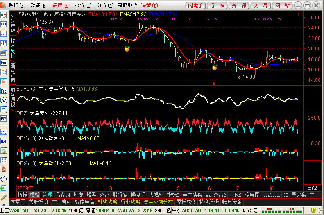Click the green refresh arrows icon
This screenshot has width=324, height=215.
4,151
